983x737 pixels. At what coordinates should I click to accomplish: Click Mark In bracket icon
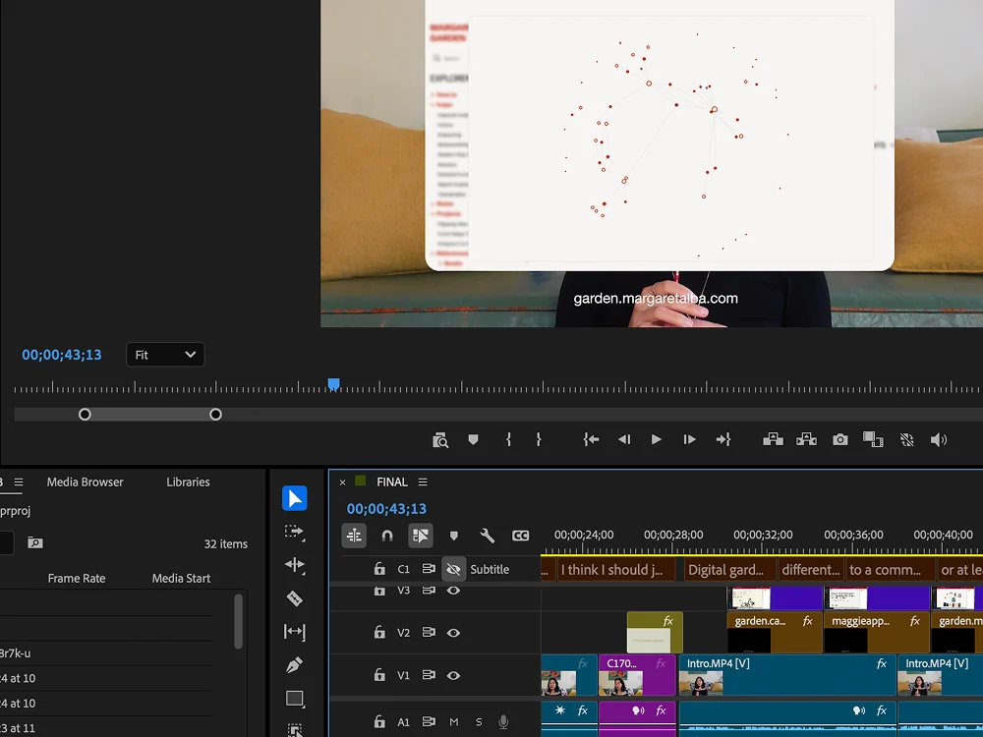coord(508,439)
